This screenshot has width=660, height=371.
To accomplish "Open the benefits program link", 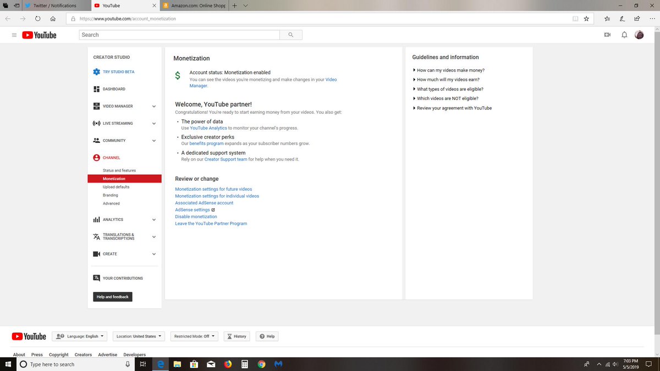I will 206,143.
